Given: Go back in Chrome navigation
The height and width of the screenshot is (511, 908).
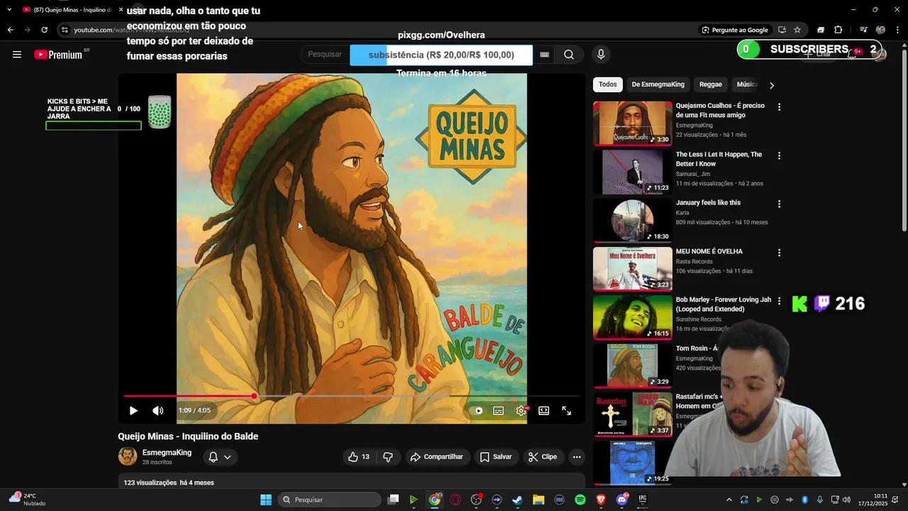Looking at the screenshot, I should 10,30.
